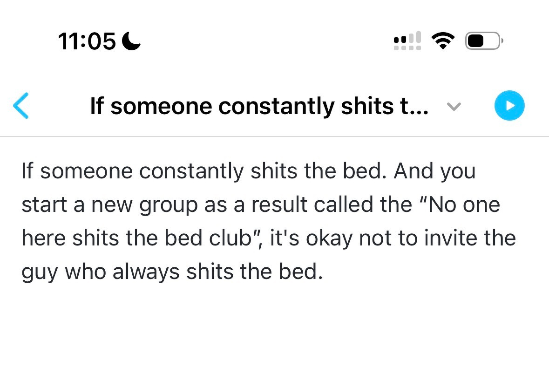The height and width of the screenshot is (367, 549).
Task: Start playback with the circular blue button
Action: click(x=509, y=106)
